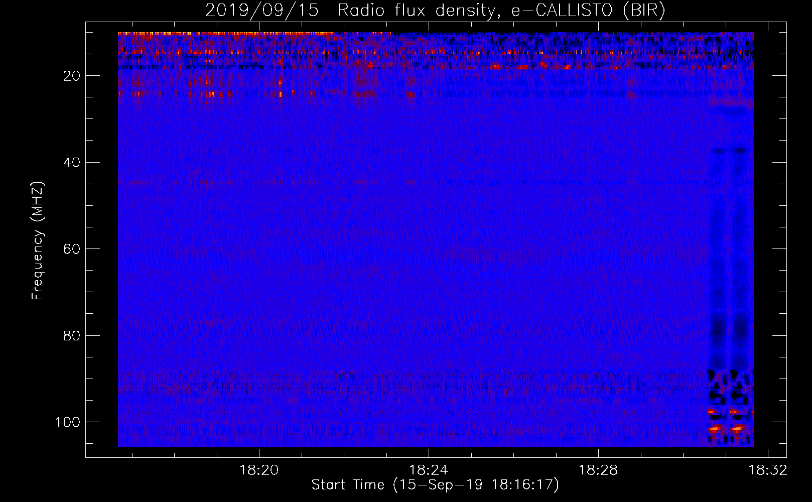Click the 100 frequency tick label

[68, 422]
